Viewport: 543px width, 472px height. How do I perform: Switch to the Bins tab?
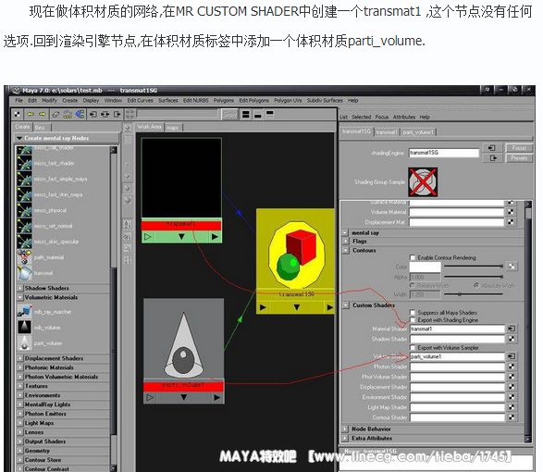point(41,127)
